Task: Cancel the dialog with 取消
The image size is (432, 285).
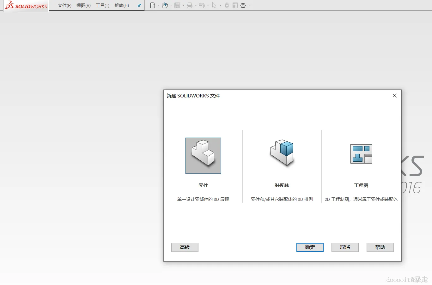Action: [x=345, y=247]
